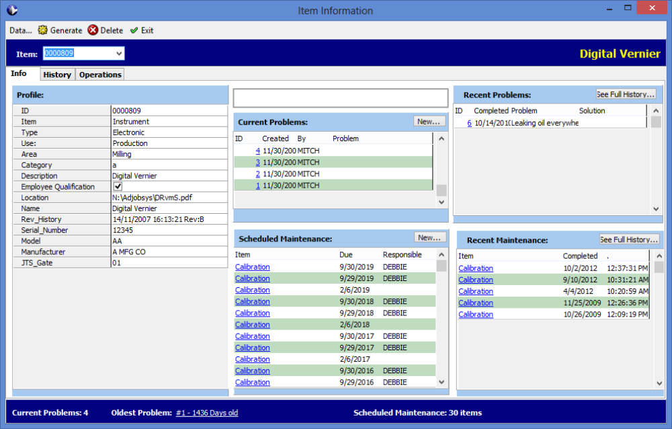Open Calibration completed 10/26/2009
Screen dimensions: 672x429
coord(476,315)
